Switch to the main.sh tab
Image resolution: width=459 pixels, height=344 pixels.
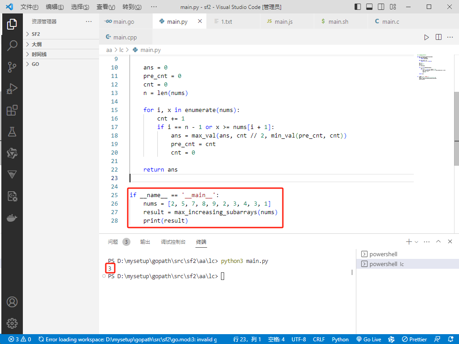click(x=341, y=21)
